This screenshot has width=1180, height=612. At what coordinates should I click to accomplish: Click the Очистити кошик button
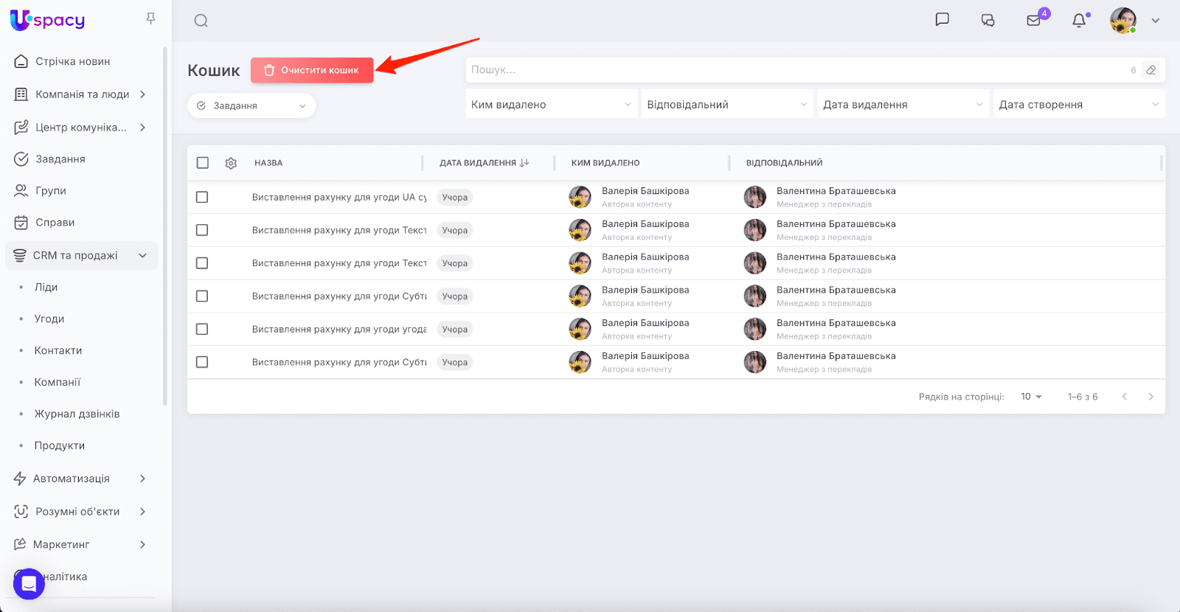pyautogui.click(x=312, y=70)
